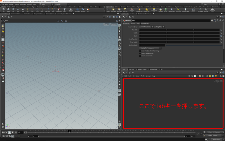225x141 pixels.
Task: Select the Box shelf tool
Action: point(4,10)
